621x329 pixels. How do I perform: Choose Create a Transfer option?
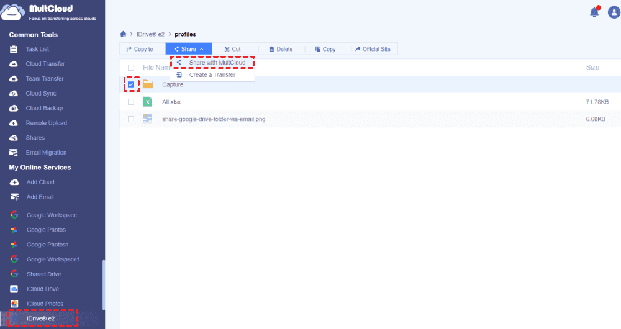coord(212,75)
